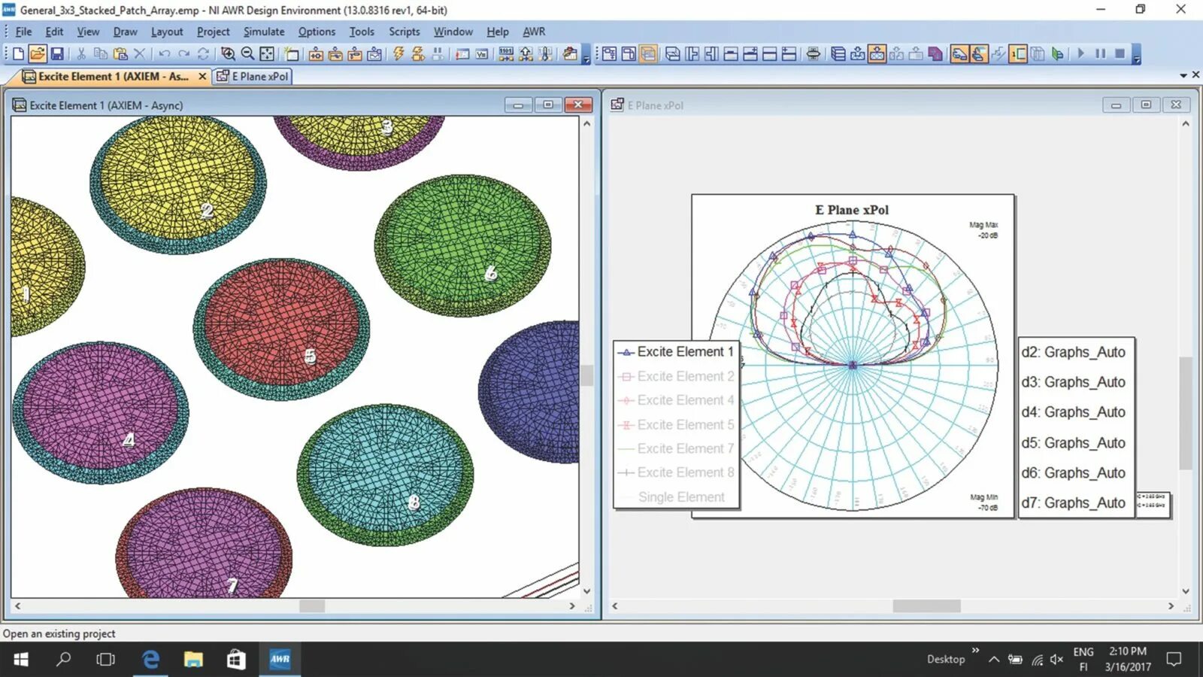
Task: Toggle the highlighted numbered-bracket toolbar button
Action: (1018, 53)
